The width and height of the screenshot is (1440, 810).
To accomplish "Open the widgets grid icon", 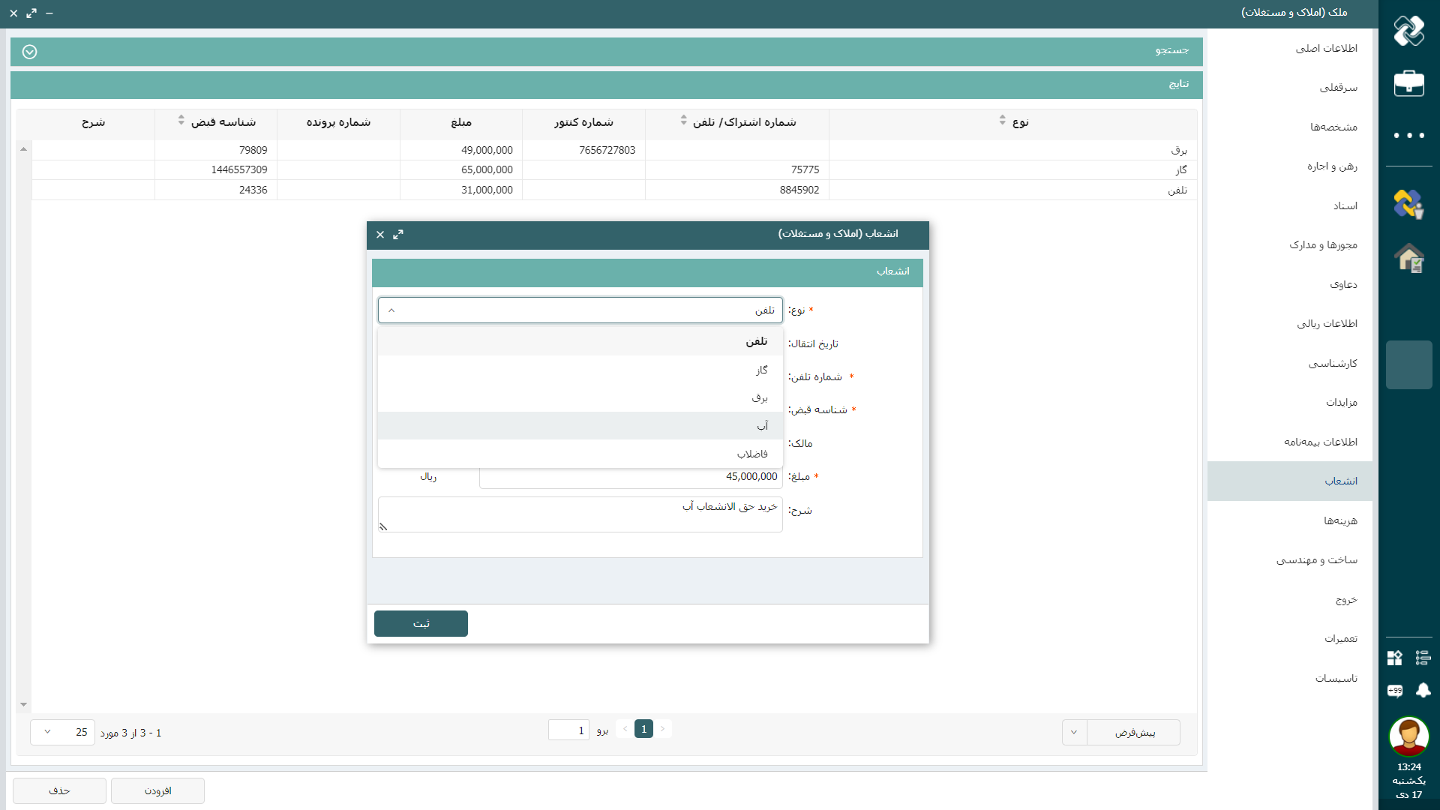I will tap(1394, 658).
